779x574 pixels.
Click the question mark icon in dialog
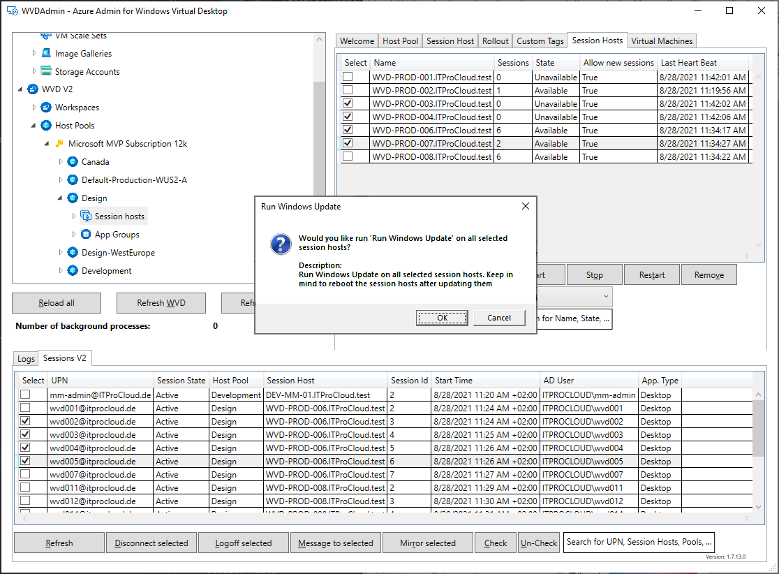tap(281, 244)
